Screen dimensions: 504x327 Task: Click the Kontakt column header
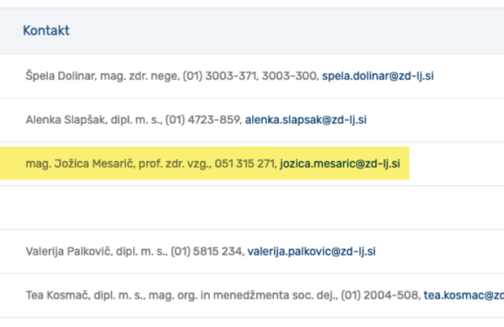tap(46, 31)
